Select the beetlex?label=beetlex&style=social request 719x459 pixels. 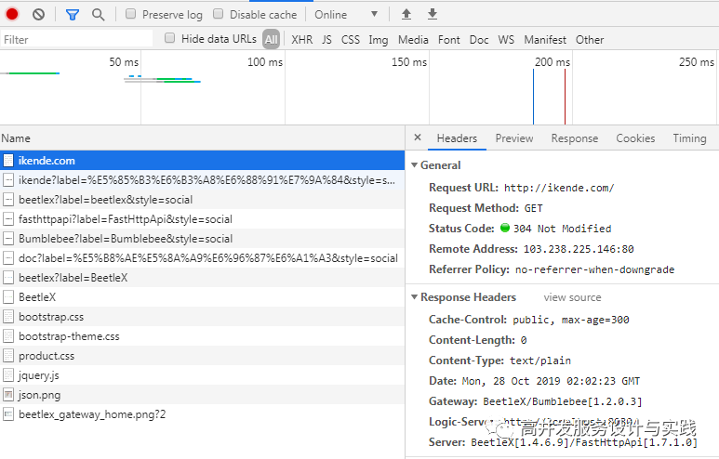coord(202,200)
